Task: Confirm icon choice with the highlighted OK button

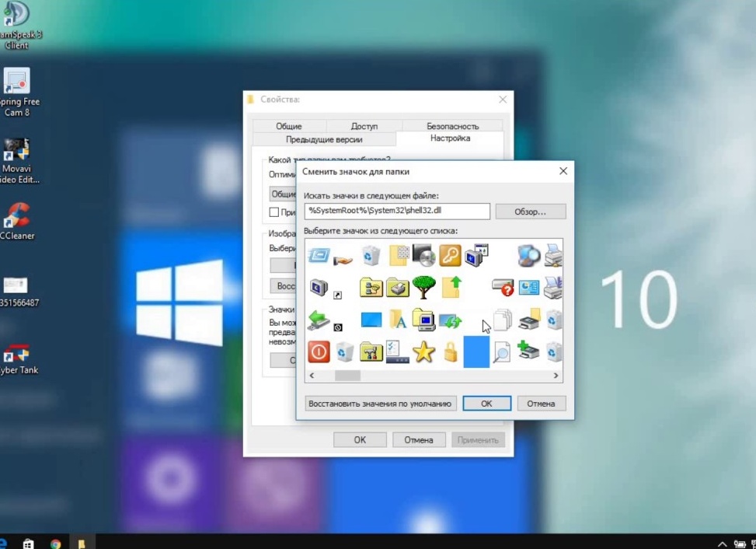Action: coord(486,404)
